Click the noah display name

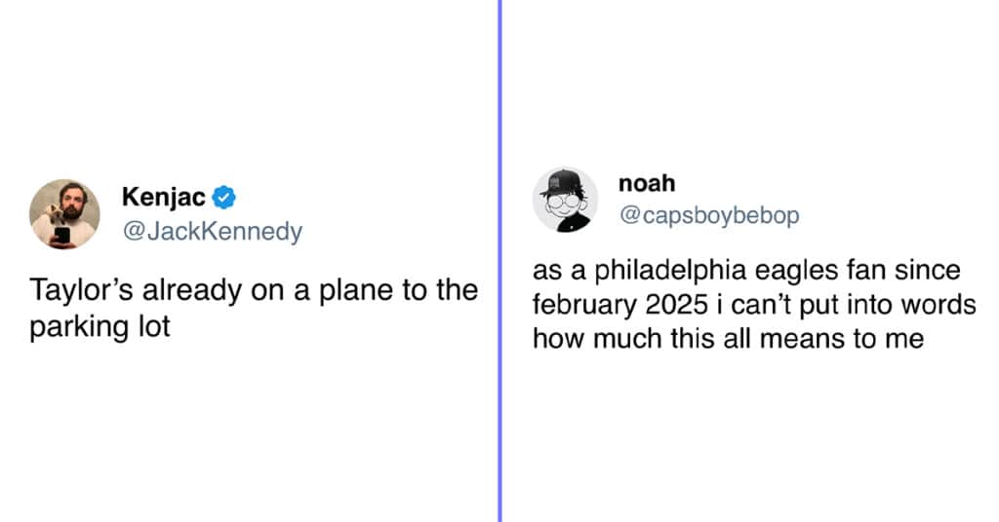coord(647,183)
